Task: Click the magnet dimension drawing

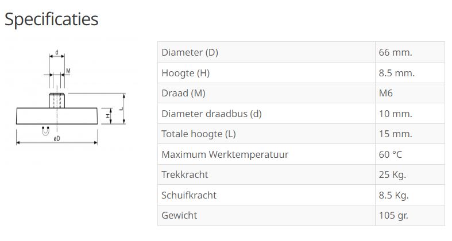Action: [69, 98]
